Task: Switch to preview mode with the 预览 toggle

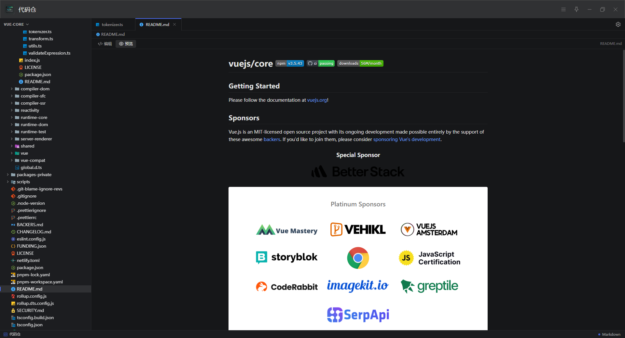Action: pos(126,44)
